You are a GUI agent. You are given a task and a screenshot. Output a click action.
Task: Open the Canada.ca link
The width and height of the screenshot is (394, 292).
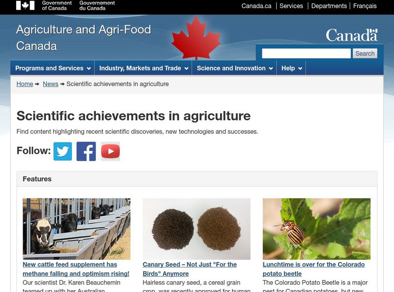click(x=256, y=6)
